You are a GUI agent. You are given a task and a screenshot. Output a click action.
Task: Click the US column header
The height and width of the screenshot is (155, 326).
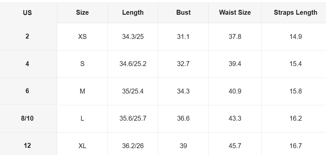click(27, 13)
